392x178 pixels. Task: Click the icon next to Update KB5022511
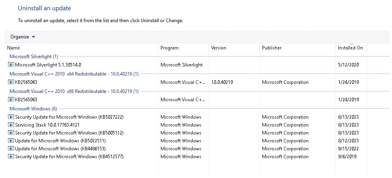11,141
